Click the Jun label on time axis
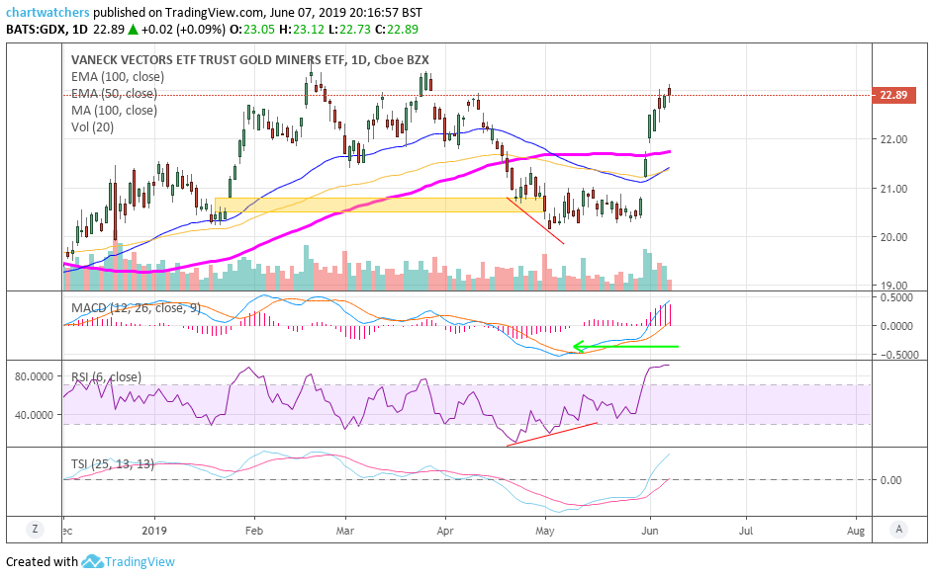 tap(650, 531)
